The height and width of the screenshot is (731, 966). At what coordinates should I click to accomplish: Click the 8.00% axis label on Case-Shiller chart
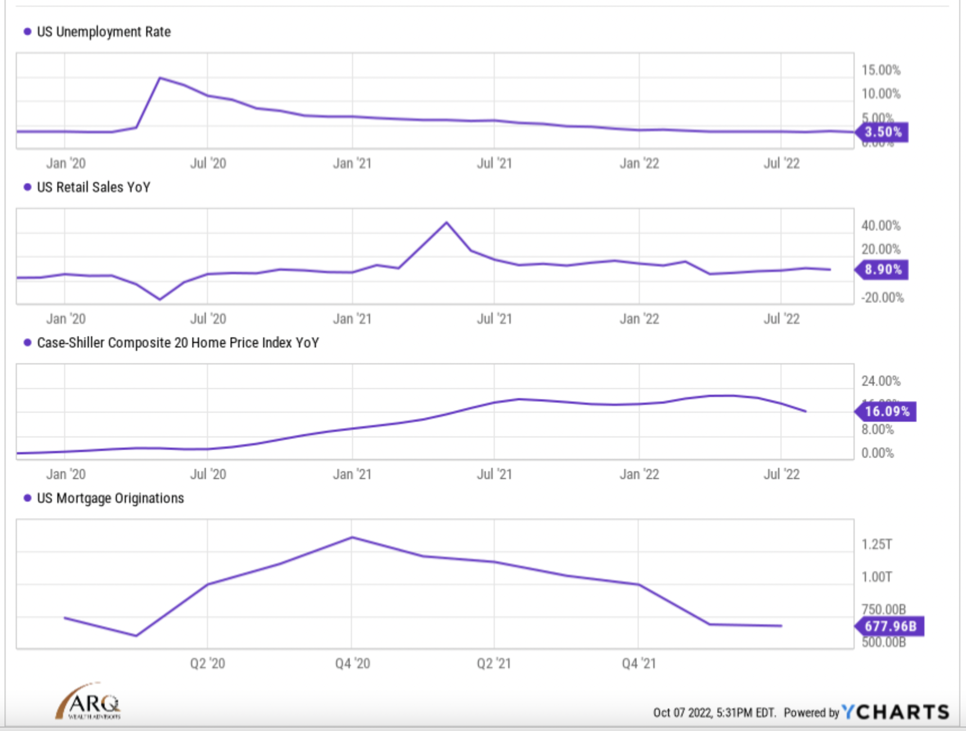point(877,430)
